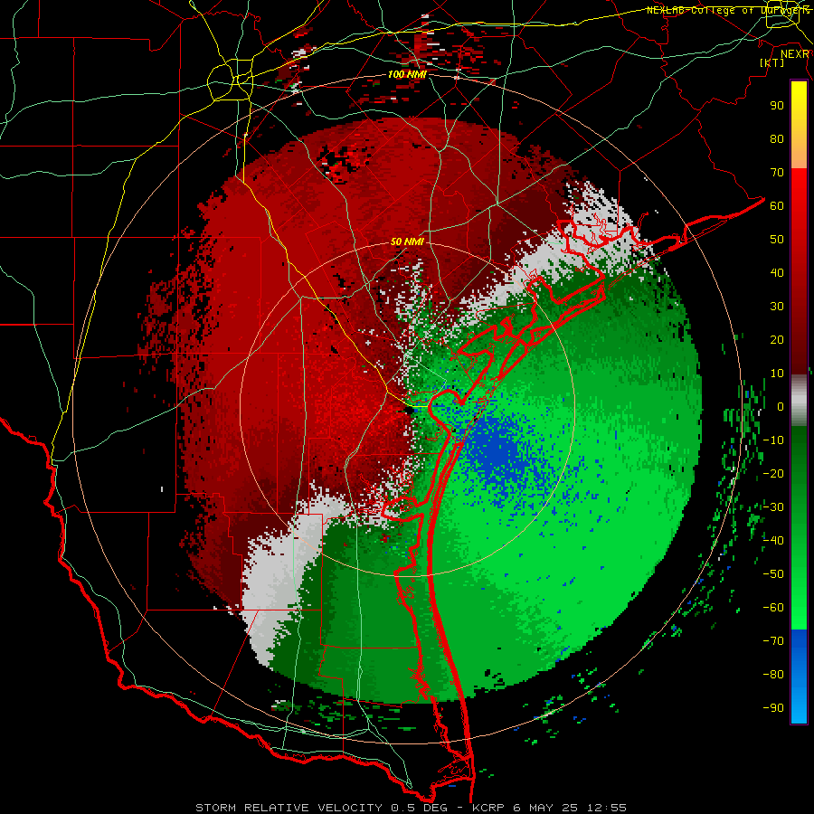Screen dimensions: 814x814
Task: Click the positive 90 legend value
Action: 777,106
